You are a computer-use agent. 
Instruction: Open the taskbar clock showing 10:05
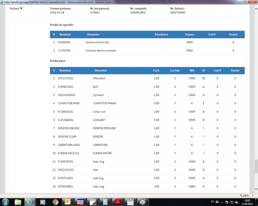tap(247, 202)
